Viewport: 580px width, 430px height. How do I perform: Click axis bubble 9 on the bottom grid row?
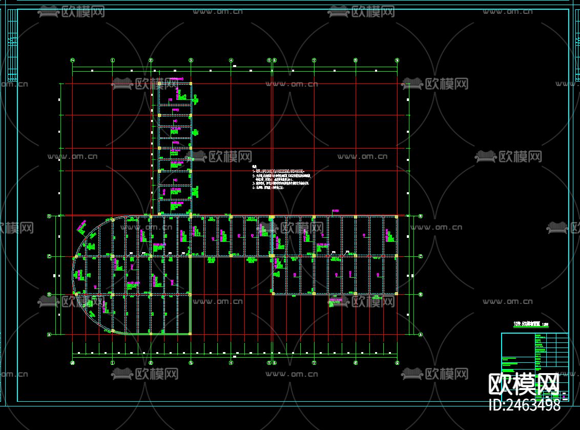(397, 363)
